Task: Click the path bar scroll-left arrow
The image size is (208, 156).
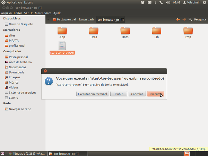Action: [x=48, y=19]
